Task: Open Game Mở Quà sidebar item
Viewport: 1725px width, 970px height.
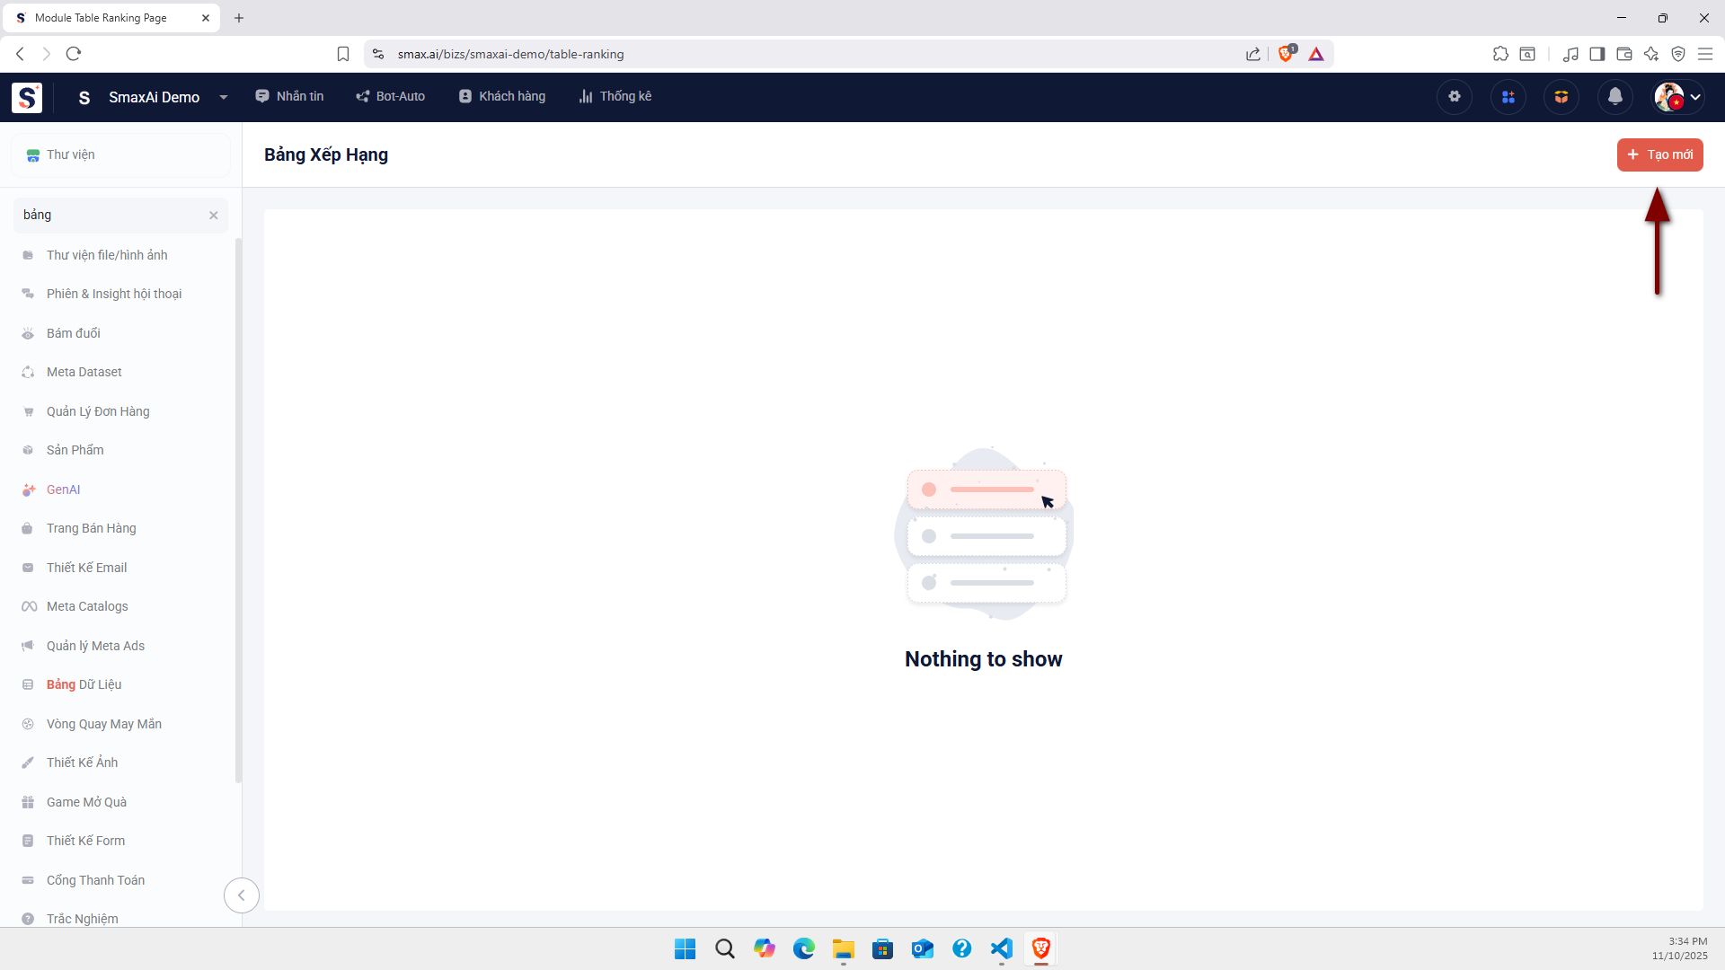Action: click(86, 802)
